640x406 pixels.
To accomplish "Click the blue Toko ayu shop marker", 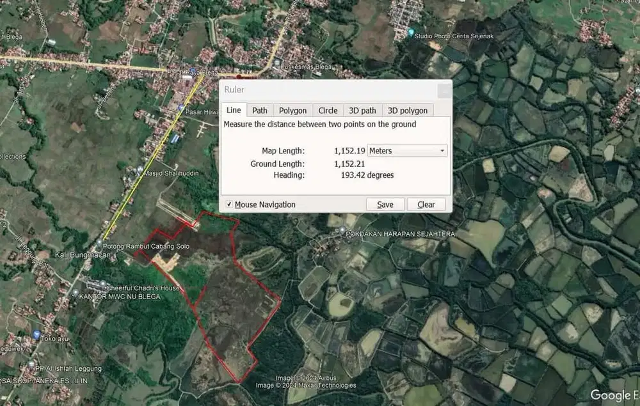I will pyautogui.click(x=36, y=335).
